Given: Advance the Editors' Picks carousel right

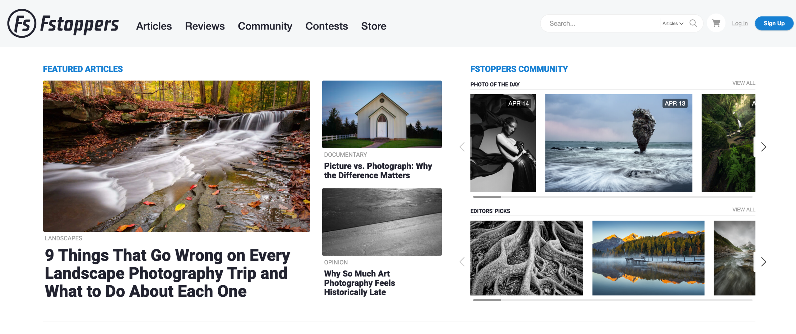Looking at the screenshot, I should (764, 262).
